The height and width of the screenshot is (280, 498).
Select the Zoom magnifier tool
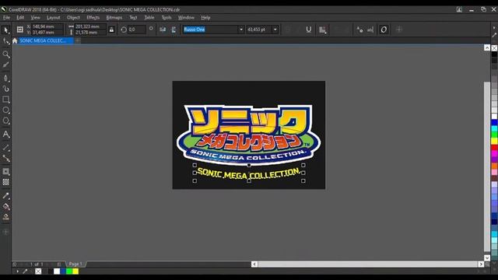click(x=5, y=54)
